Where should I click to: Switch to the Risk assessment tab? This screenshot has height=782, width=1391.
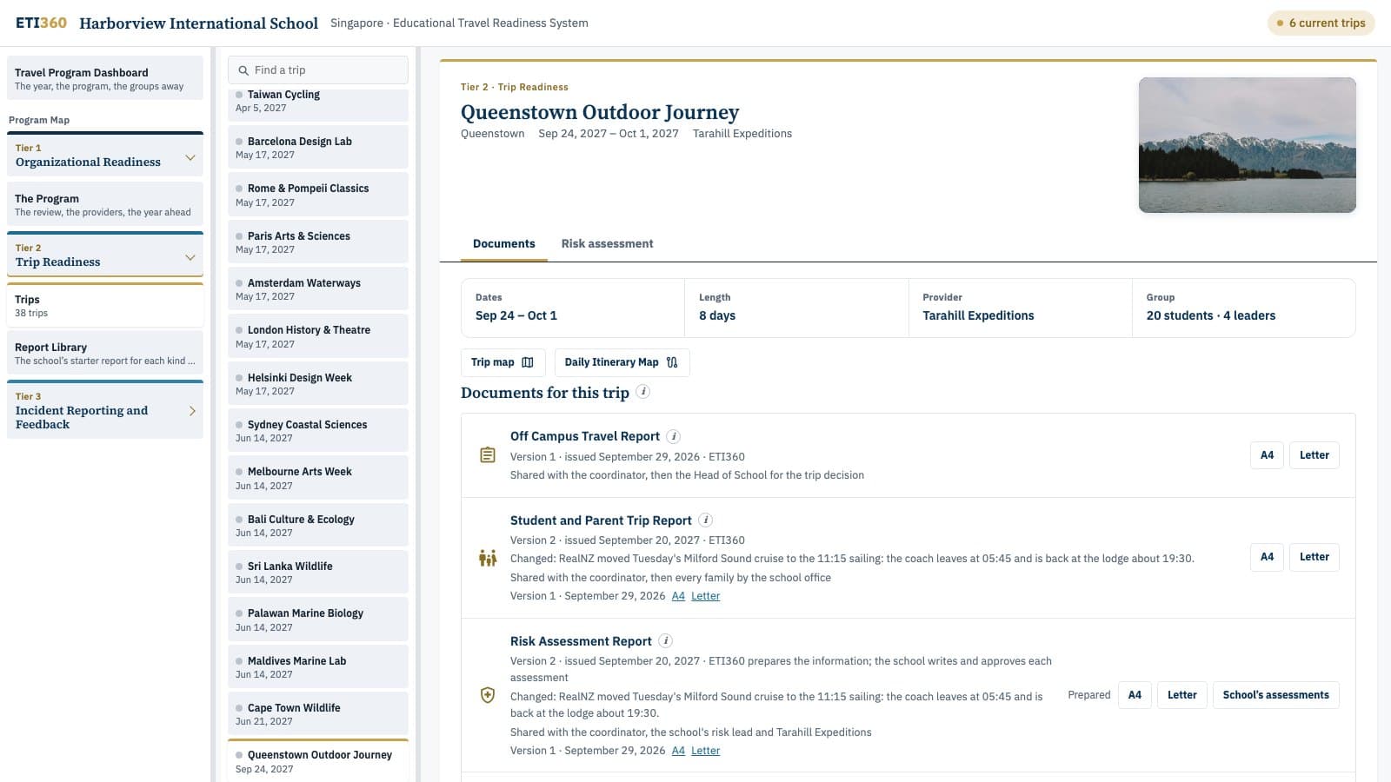(607, 243)
